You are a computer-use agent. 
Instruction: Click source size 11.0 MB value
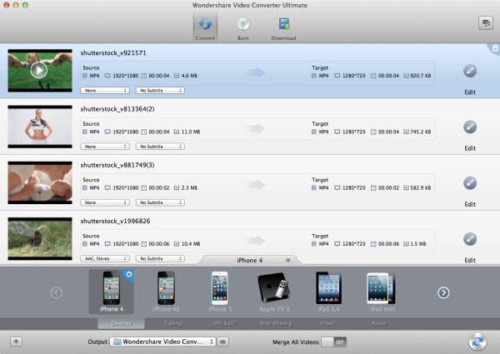[x=191, y=132]
